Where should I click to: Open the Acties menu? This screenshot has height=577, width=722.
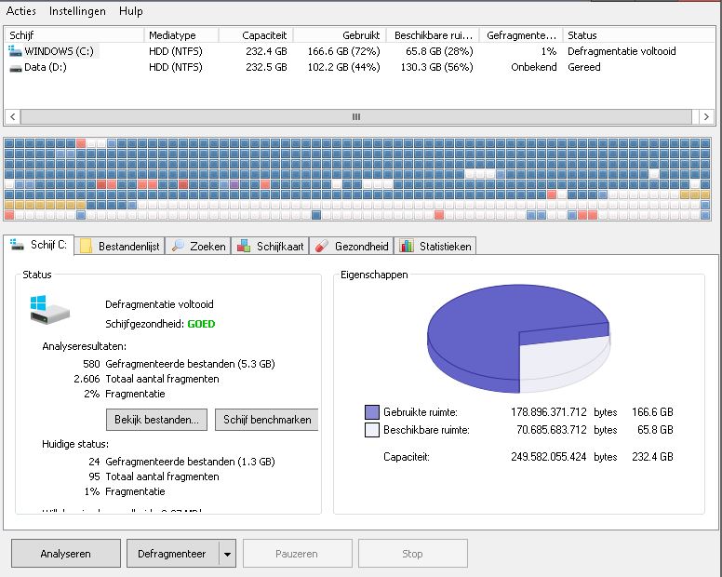[21, 11]
